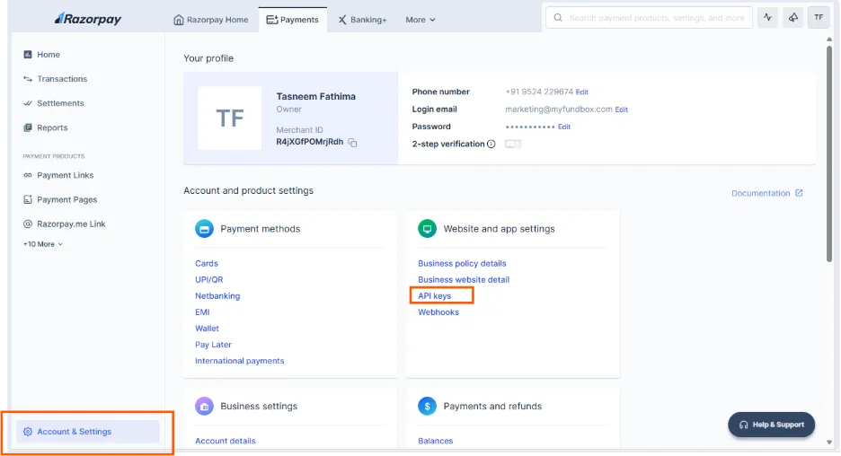
Task: Open EMI settings link
Action: click(x=202, y=312)
